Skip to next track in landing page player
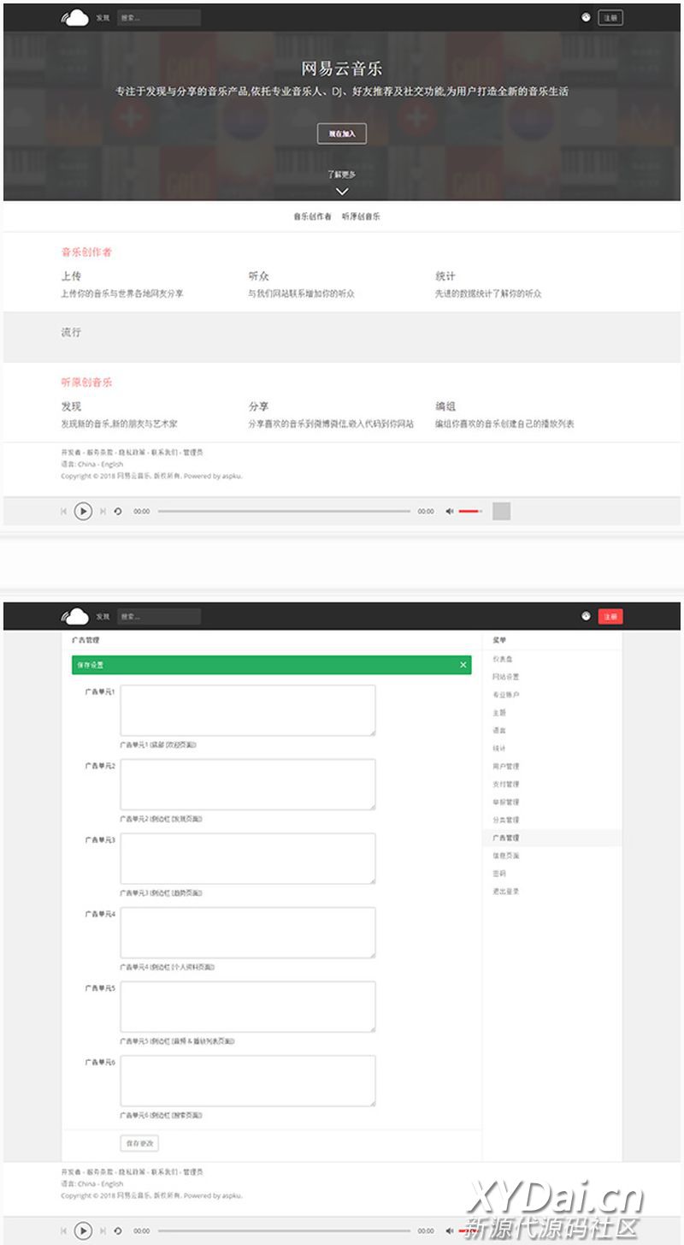 (x=103, y=512)
